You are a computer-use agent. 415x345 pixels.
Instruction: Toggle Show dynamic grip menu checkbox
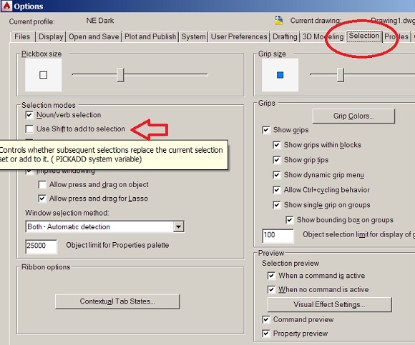pyautogui.click(x=277, y=175)
